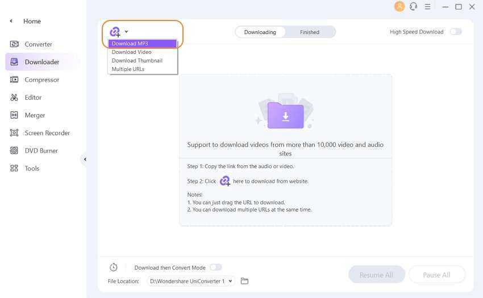Click the schedule timer clock icon

114,267
